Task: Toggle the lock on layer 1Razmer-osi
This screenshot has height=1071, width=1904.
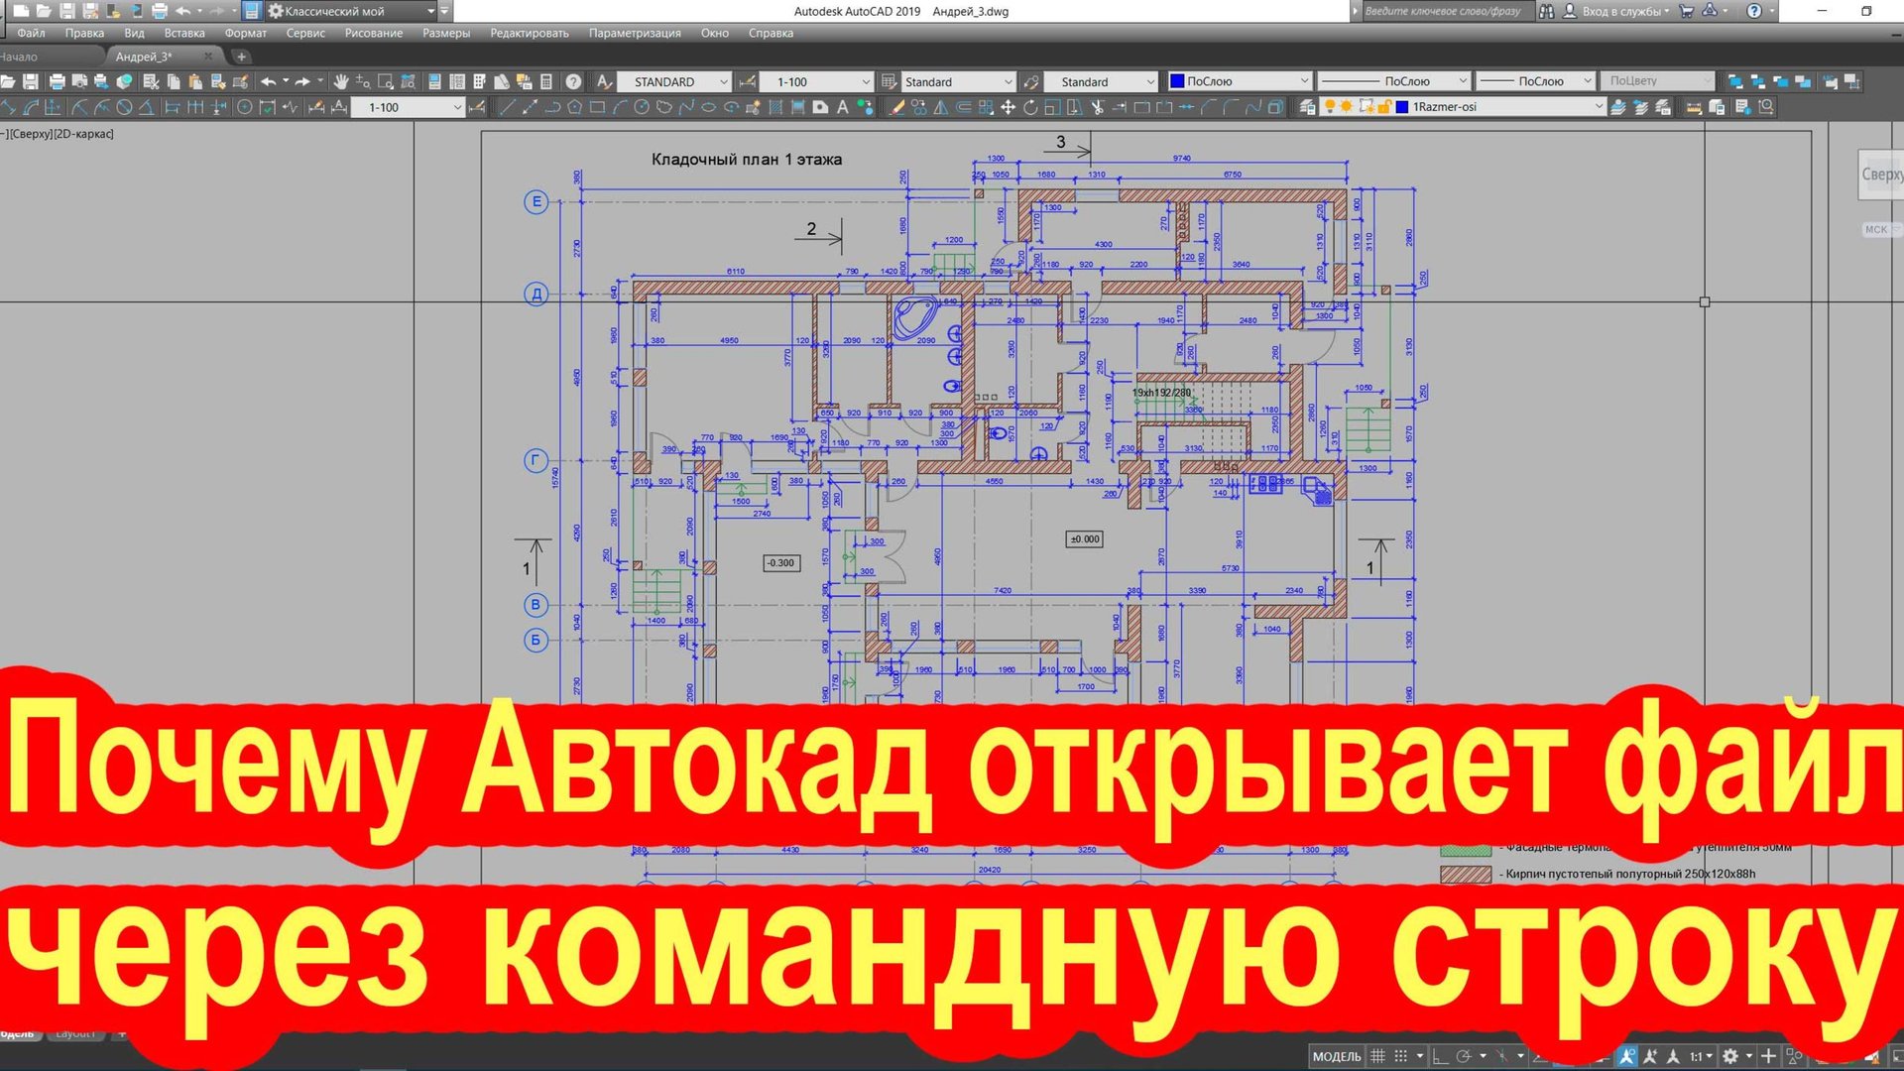Action: (1385, 107)
